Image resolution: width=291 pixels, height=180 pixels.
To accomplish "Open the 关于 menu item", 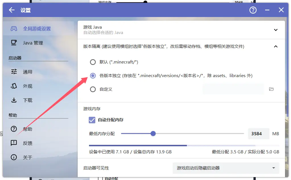I will pyautogui.click(x=27, y=157).
